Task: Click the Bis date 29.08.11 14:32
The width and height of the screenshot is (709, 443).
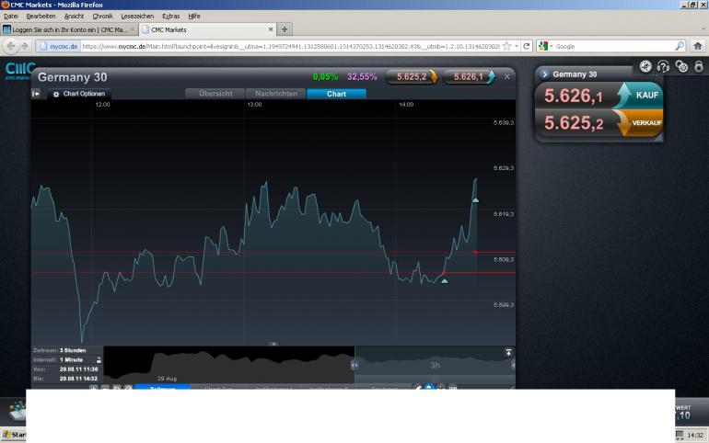Action: (78, 379)
